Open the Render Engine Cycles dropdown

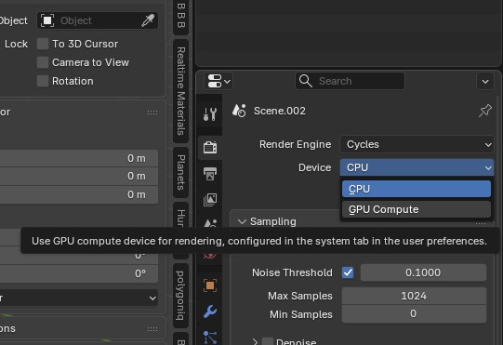417,144
